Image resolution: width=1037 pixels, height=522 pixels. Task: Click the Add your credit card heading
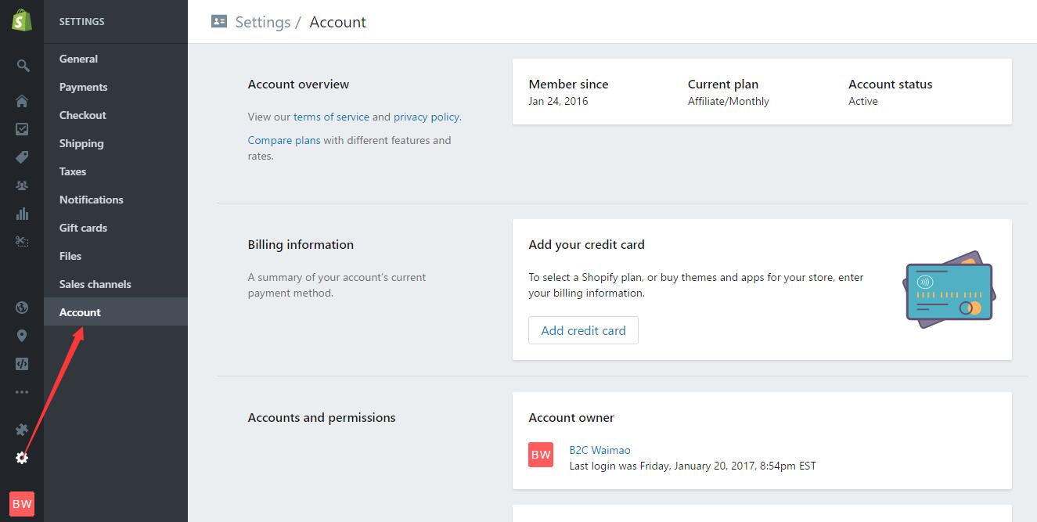586,244
